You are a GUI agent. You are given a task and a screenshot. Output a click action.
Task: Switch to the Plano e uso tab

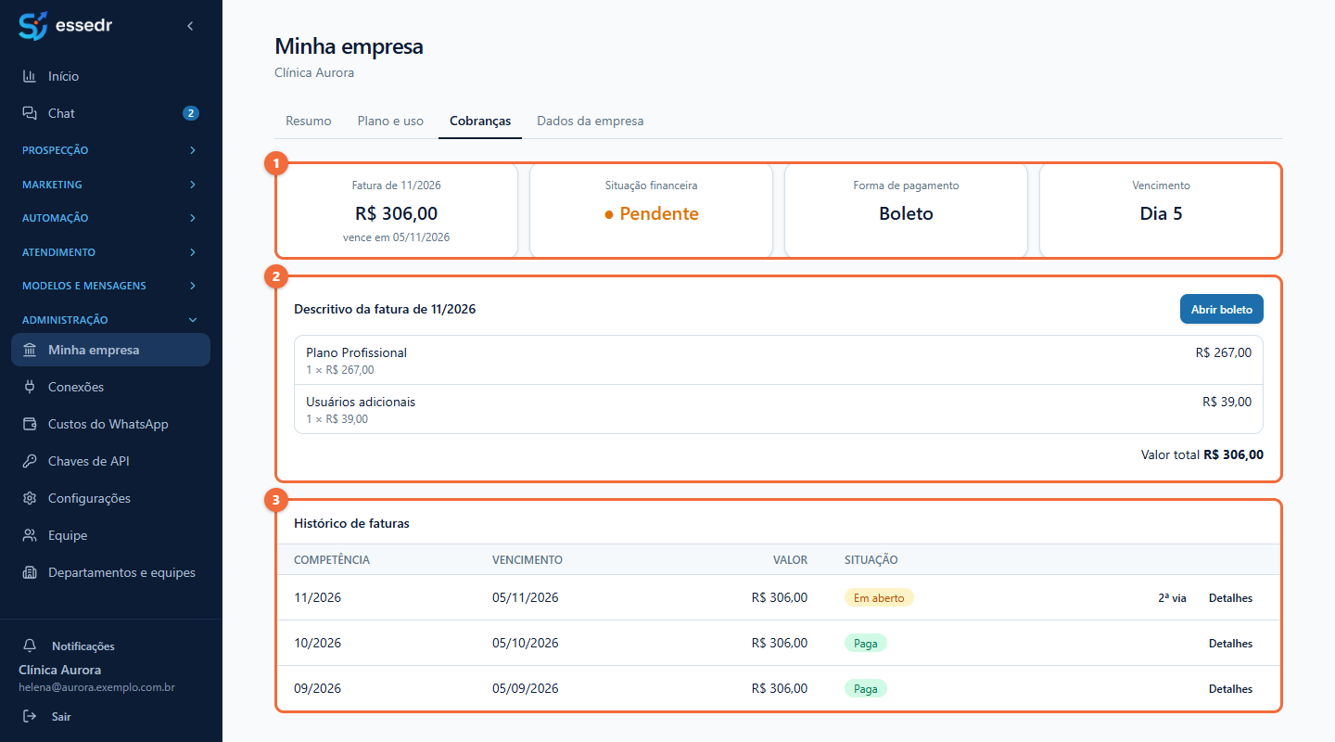[390, 122]
